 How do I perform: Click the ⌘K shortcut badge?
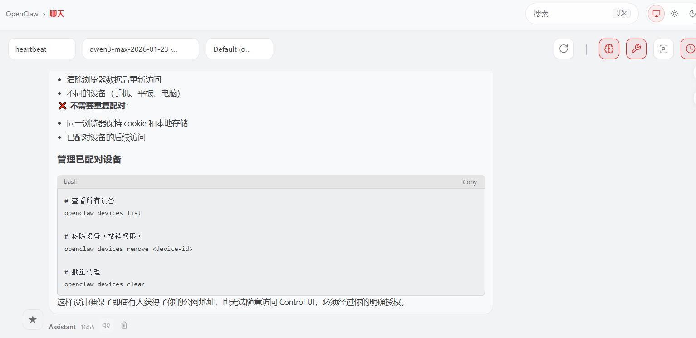click(622, 14)
